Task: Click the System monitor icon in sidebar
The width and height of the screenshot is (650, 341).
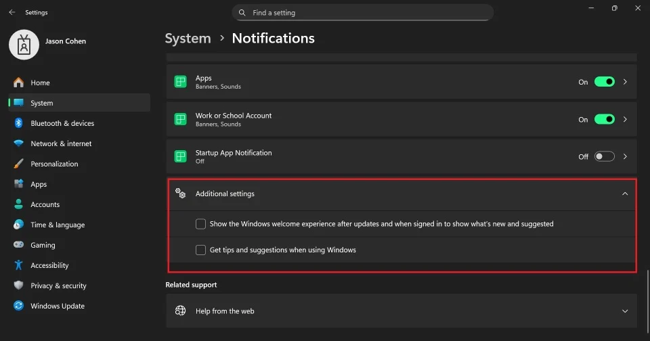Action: point(19,103)
